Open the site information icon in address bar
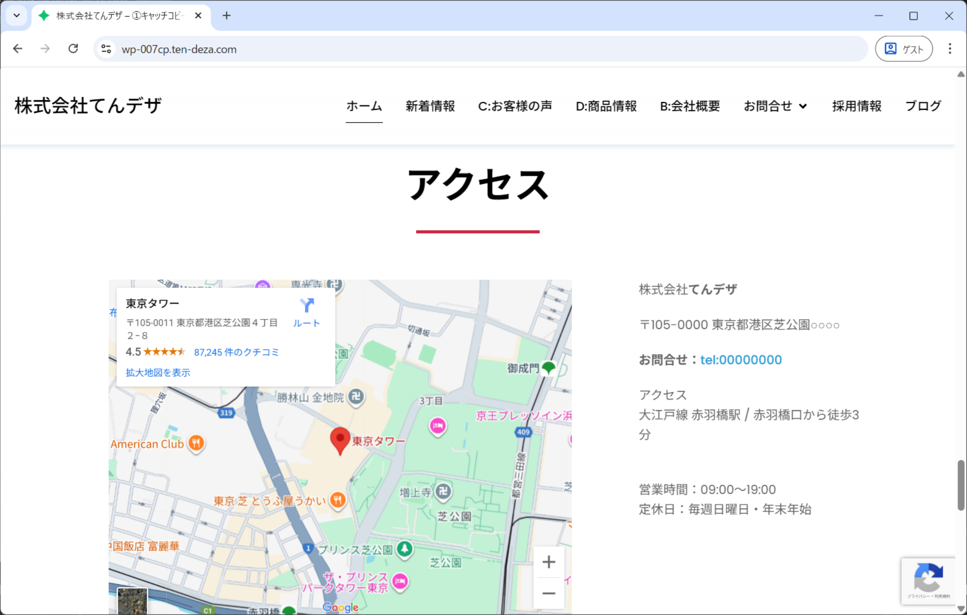This screenshot has width=967, height=615. 106,49
